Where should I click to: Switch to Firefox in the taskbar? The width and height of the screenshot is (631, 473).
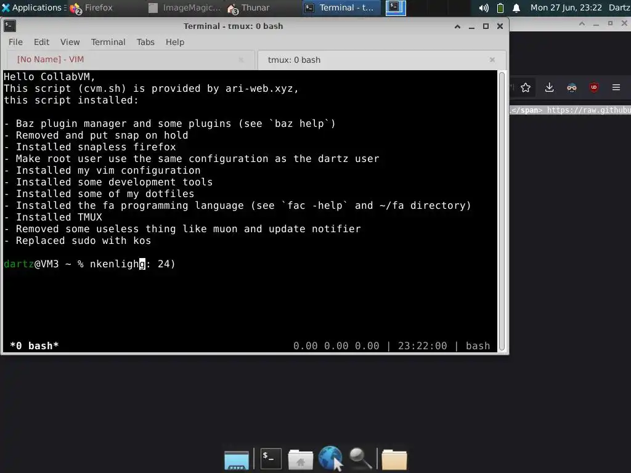pyautogui.click(x=91, y=7)
